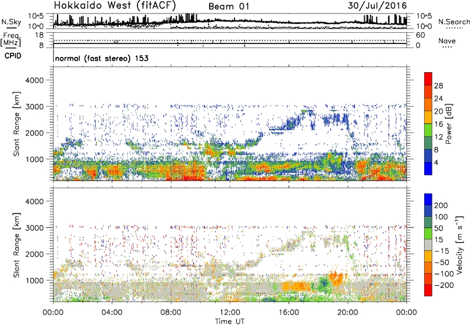
Task: Click the '12:00' time axis tick
Action: pos(230,313)
